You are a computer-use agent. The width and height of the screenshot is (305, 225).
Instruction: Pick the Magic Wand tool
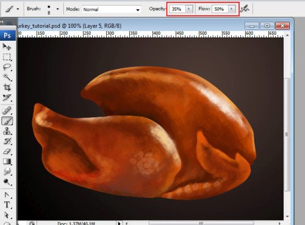[7, 77]
